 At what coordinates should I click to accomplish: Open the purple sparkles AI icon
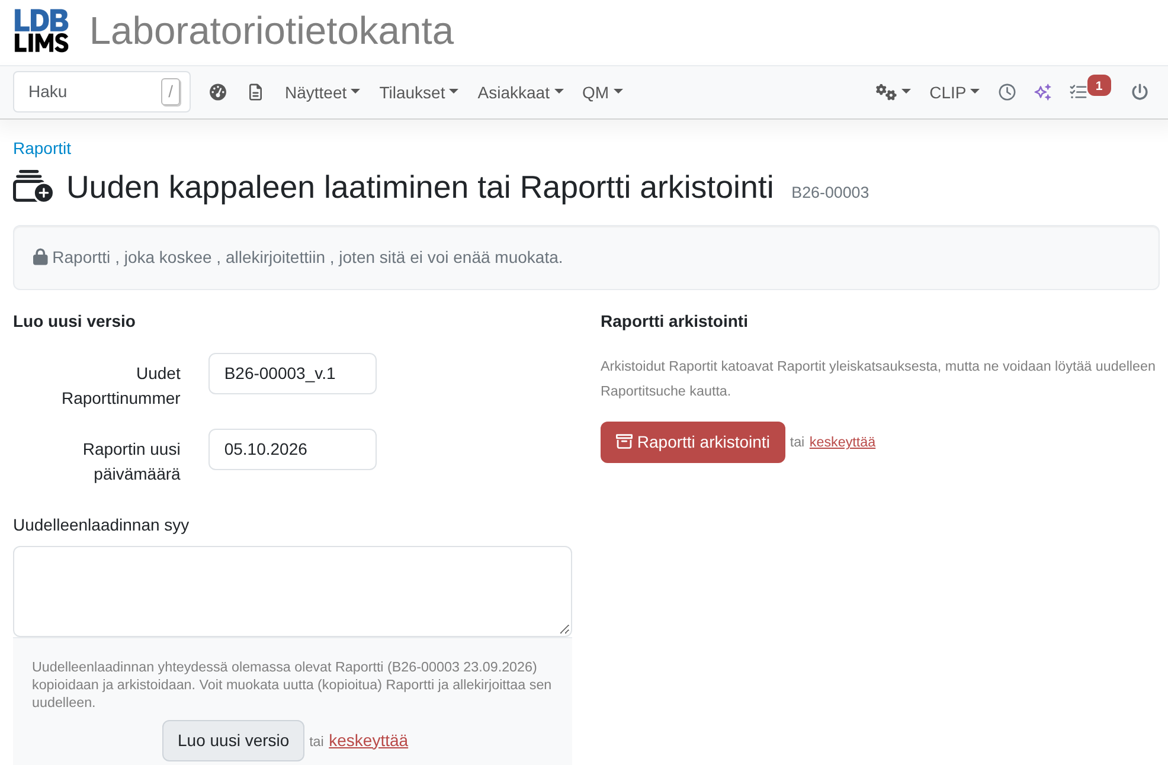coord(1043,92)
